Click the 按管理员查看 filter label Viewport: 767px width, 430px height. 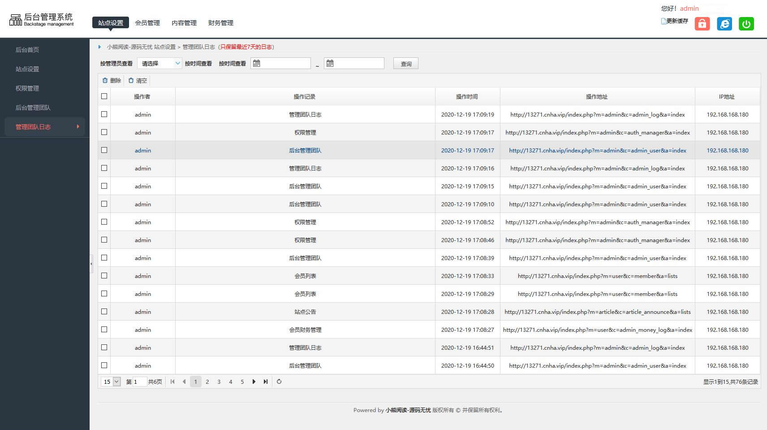(116, 64)
